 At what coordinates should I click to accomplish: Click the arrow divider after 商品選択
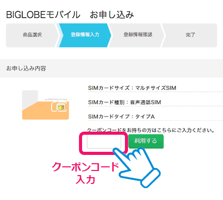[x=58, y=35]
